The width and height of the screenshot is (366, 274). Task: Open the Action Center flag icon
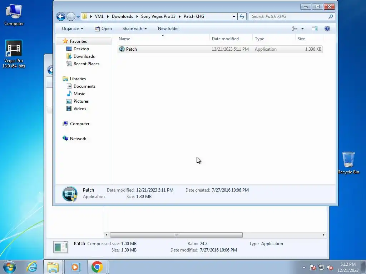coord(313,267)
